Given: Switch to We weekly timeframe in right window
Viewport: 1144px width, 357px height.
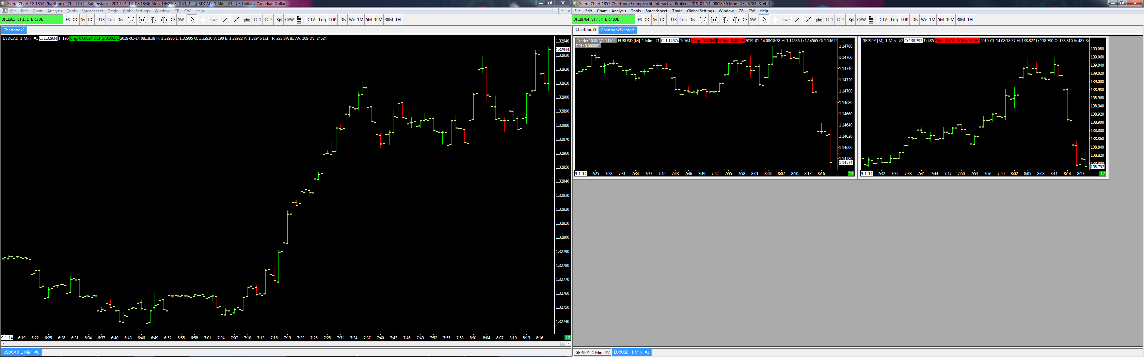Looking at the screenshot, I should click(924, 19).
